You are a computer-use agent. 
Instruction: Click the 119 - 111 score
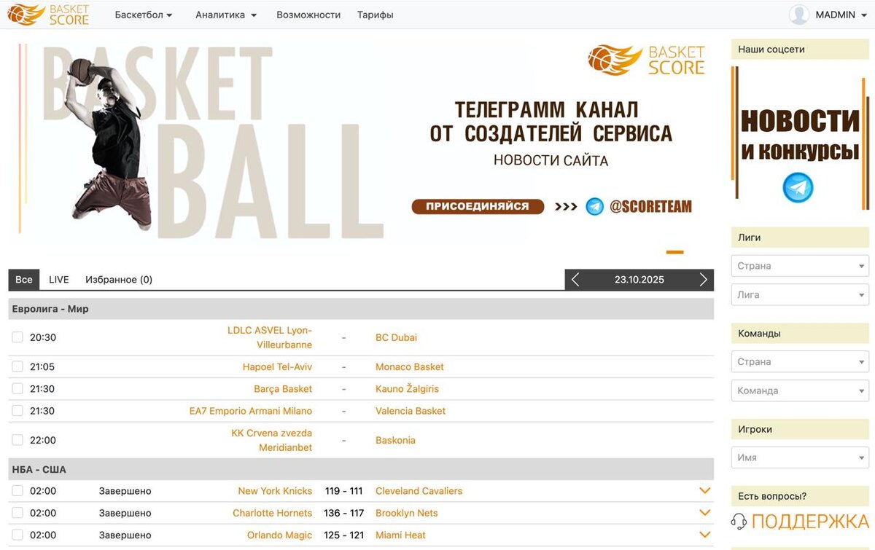click(343, 491)
